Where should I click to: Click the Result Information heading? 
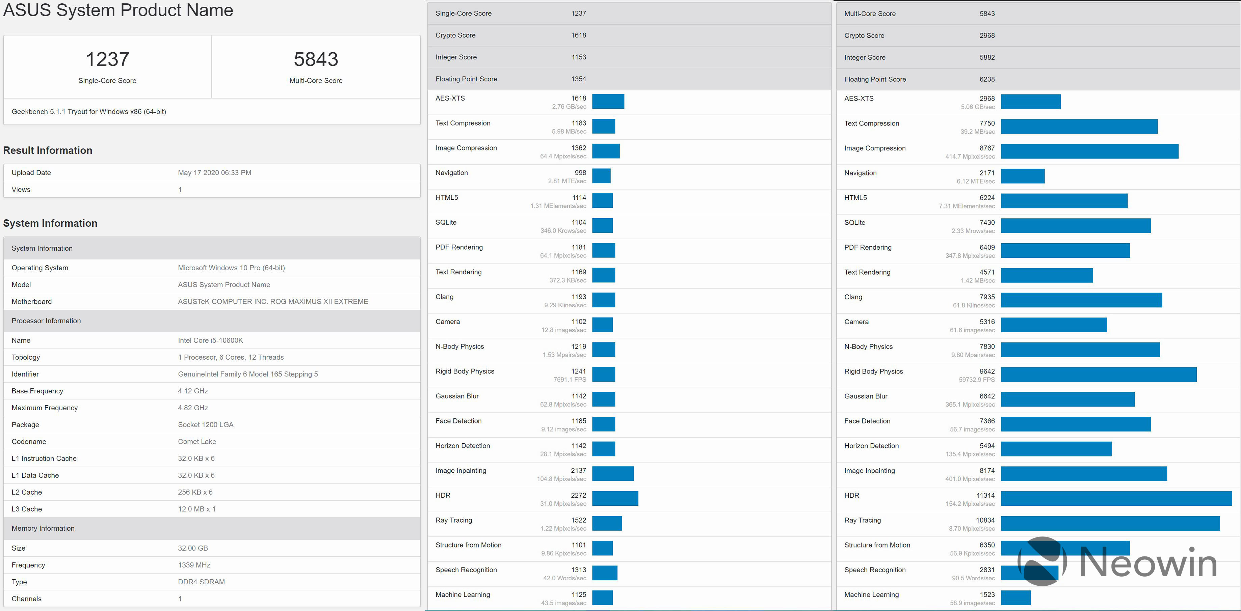click(x=48, y=150)
